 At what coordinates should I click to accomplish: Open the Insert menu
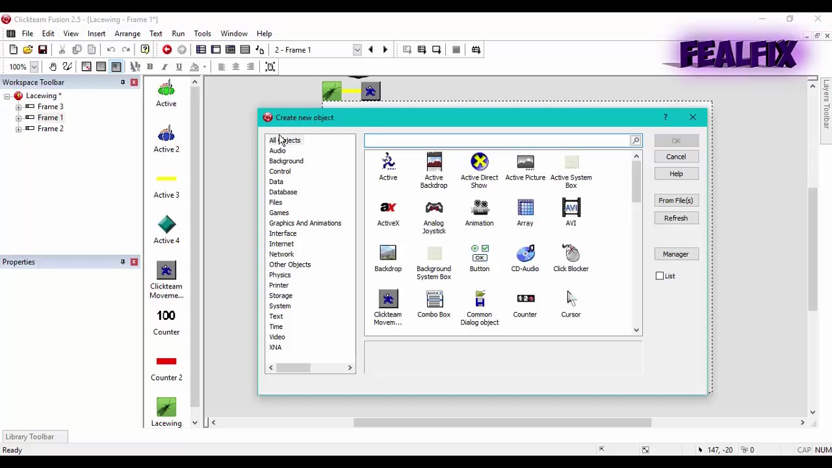point(96,33)
